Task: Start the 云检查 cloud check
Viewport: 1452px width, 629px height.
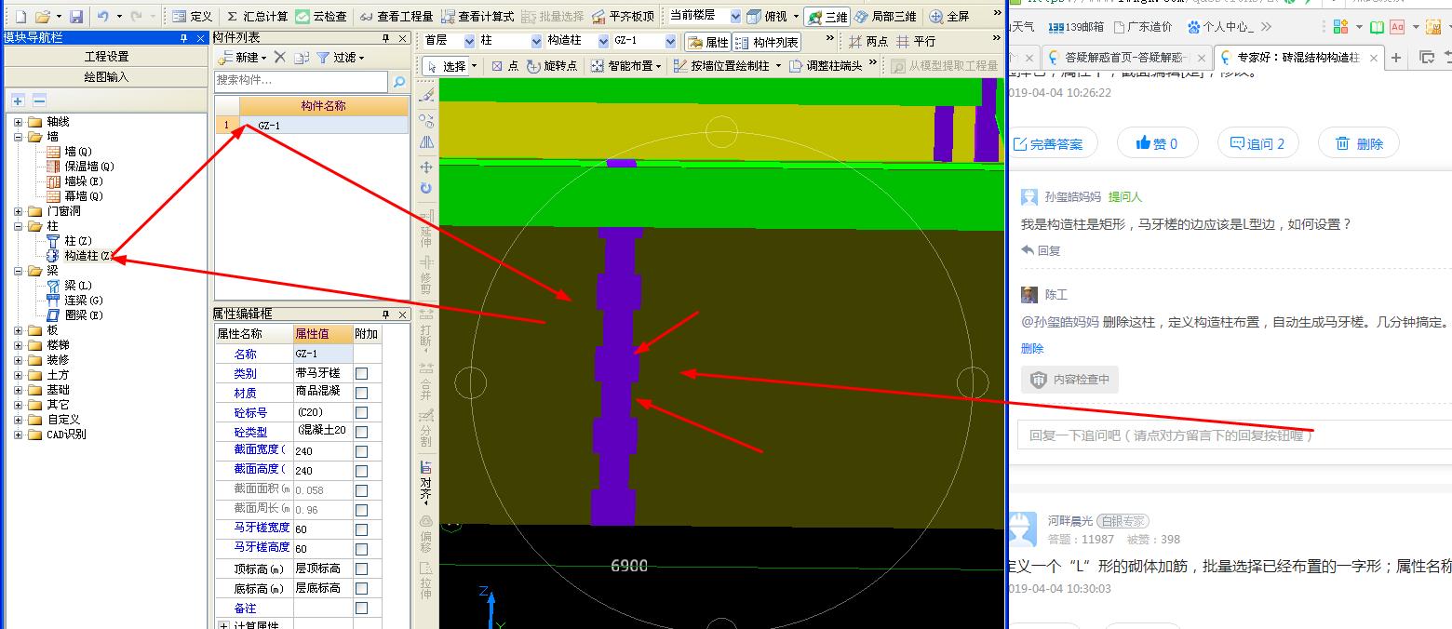Action: point(322,16)
